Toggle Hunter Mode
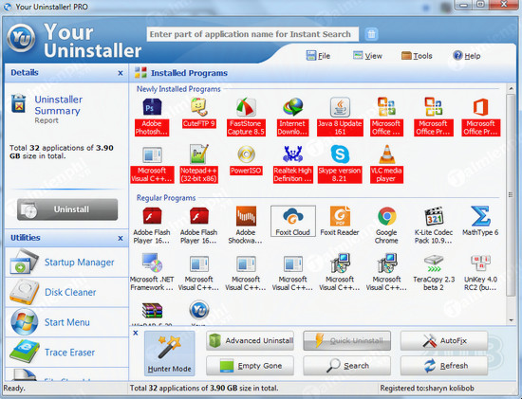 point(170,354)
